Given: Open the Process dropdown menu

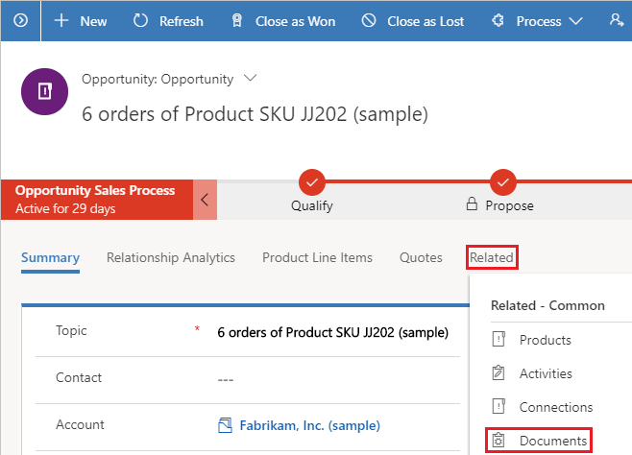Looking at the screenshot, I should (537, 20).
